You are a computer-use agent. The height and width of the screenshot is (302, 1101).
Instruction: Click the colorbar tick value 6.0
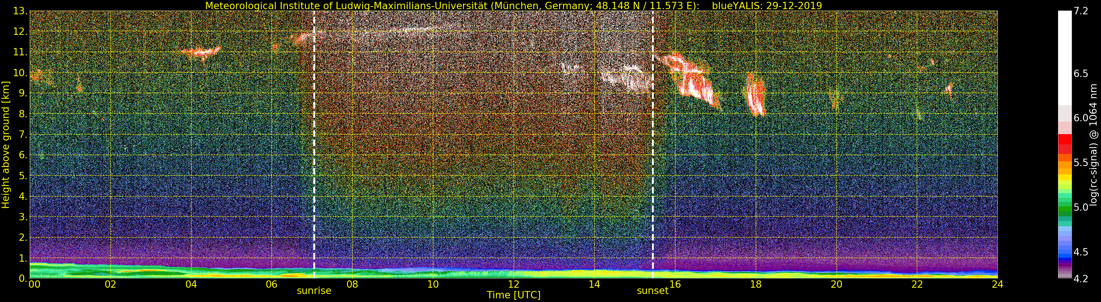[x=1081, y=118]
